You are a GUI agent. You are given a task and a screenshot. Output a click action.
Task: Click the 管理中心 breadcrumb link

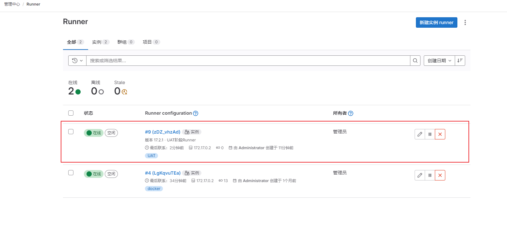click(12, 4)
